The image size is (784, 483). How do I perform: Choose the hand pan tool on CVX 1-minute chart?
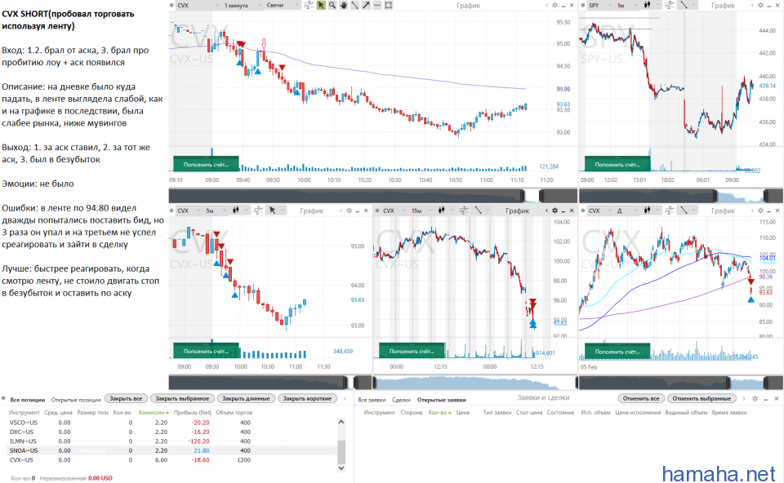(x=344, y=6)
